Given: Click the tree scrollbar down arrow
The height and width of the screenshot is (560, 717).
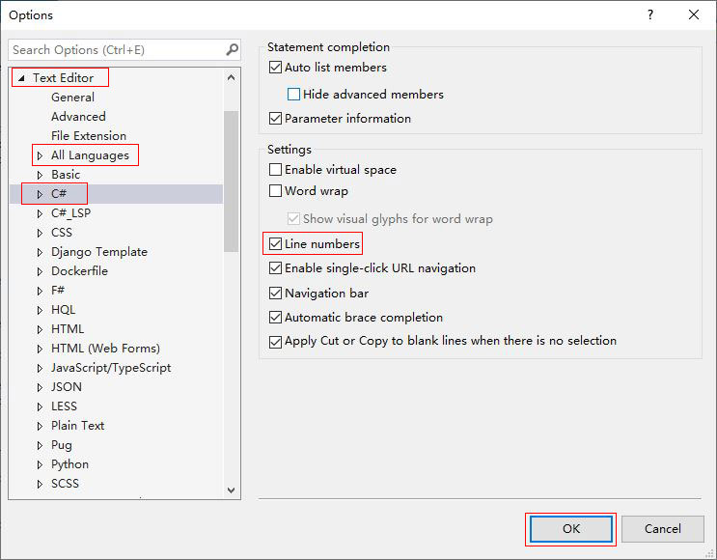Looking at the screenshot, I should coord(232,490).
